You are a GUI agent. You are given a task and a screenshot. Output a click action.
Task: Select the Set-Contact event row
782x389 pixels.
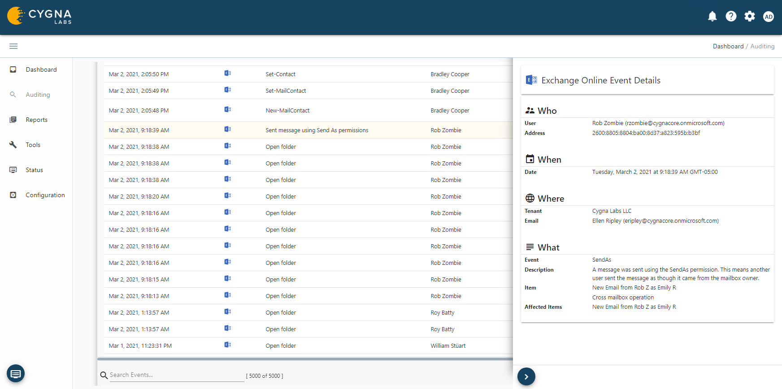click(280, 74)
